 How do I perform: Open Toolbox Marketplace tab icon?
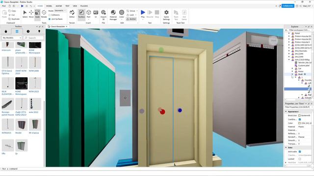click(x=6, y=31)
